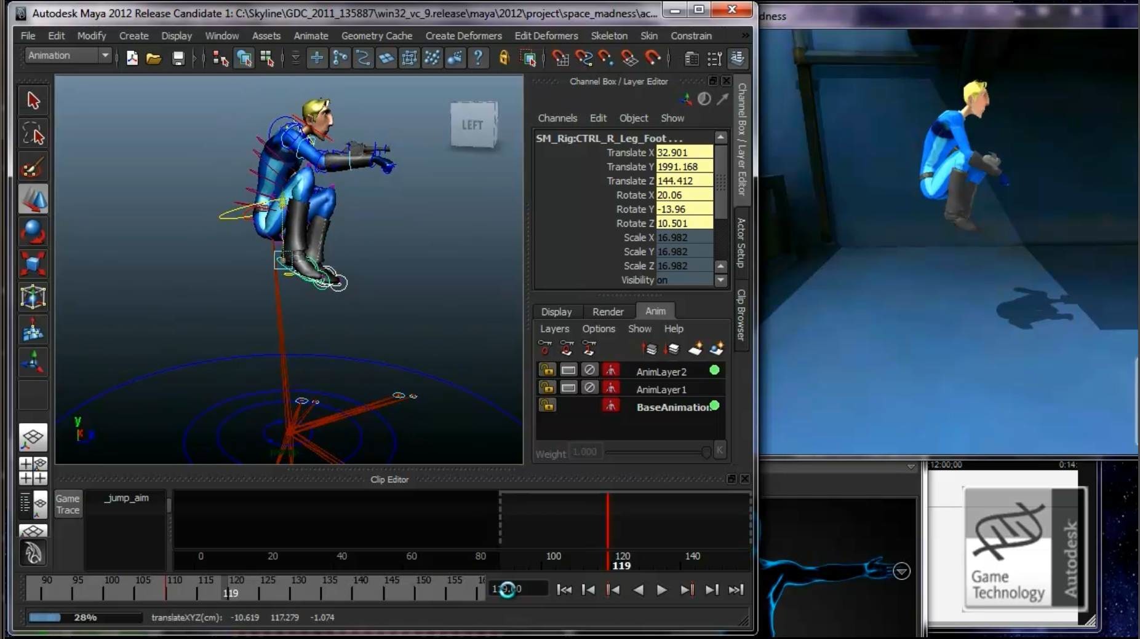1140x639 pixels.
Task: Enable Snap to curves magnet
Action: (x=583, y=58)
